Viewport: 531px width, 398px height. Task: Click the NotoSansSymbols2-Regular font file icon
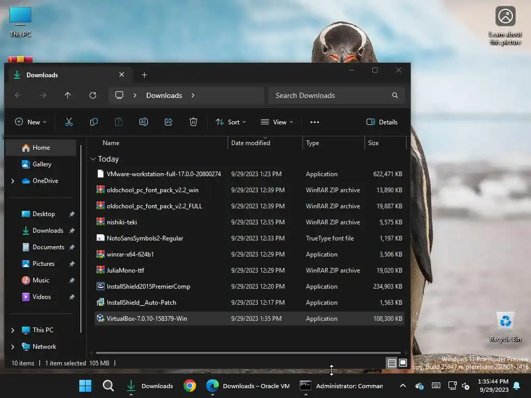[x=100, y=238]
